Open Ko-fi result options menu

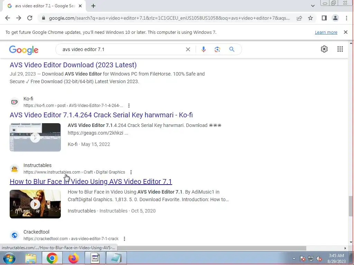(129, 106)
